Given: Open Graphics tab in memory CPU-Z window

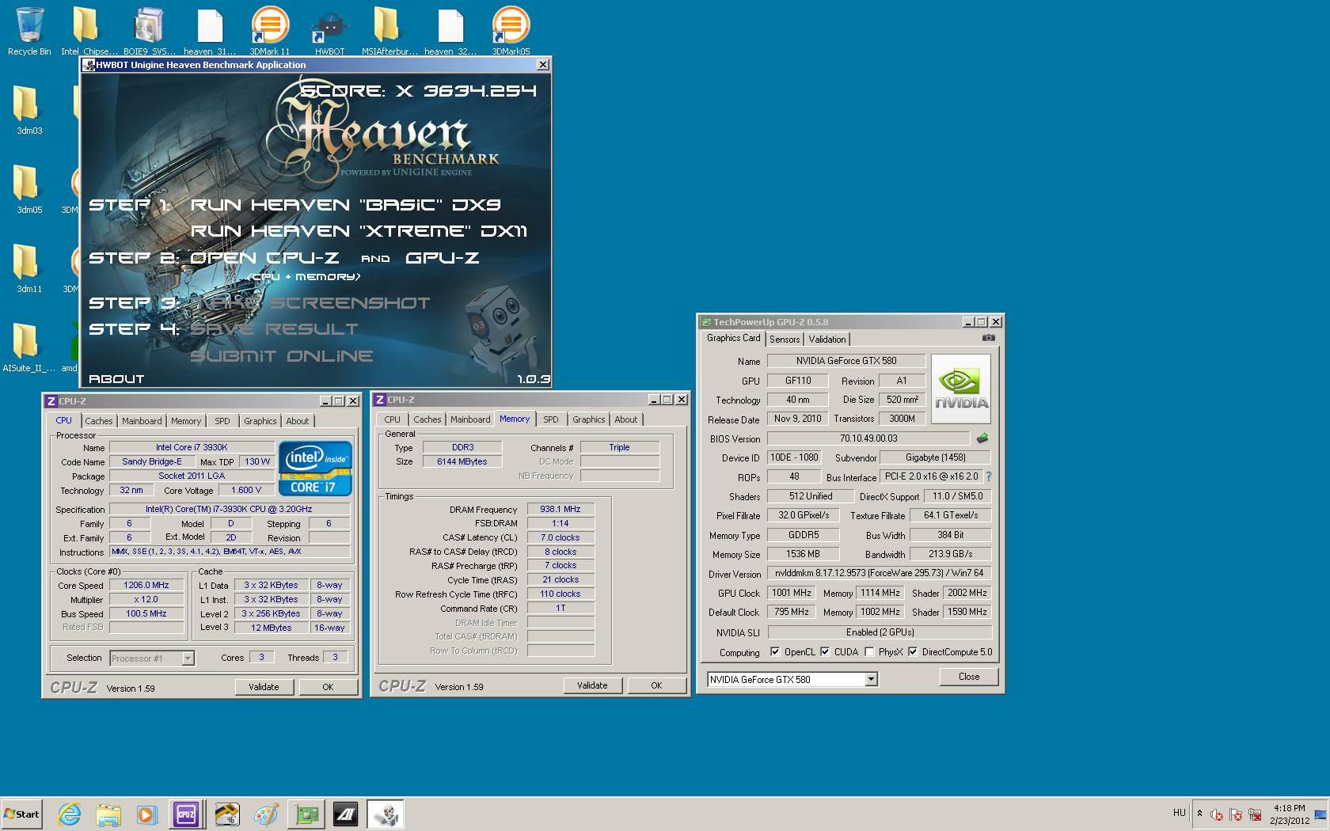Looking at the screenshot, I should click(589, 419).
